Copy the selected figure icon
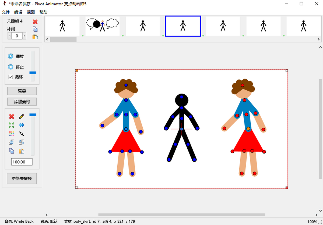 point(12,151)
